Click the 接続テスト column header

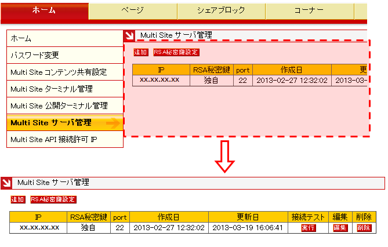[x=308, y=217]
